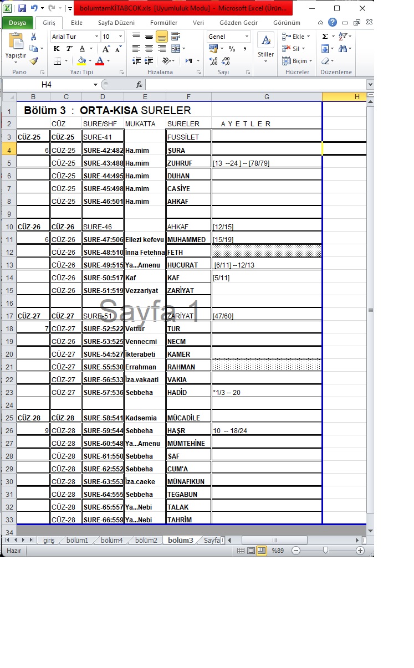Click the AutoSum sigma icon

pos(325,37)
